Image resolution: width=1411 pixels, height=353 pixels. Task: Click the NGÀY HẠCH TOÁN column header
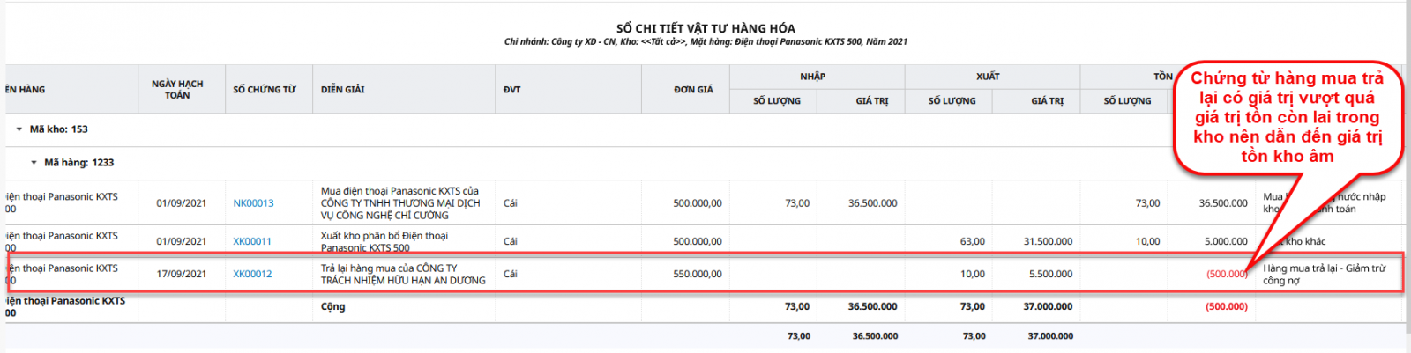coord(177,90)
